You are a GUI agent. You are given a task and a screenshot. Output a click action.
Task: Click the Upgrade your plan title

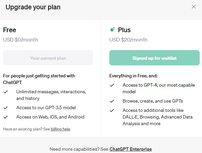pos(33,7)
